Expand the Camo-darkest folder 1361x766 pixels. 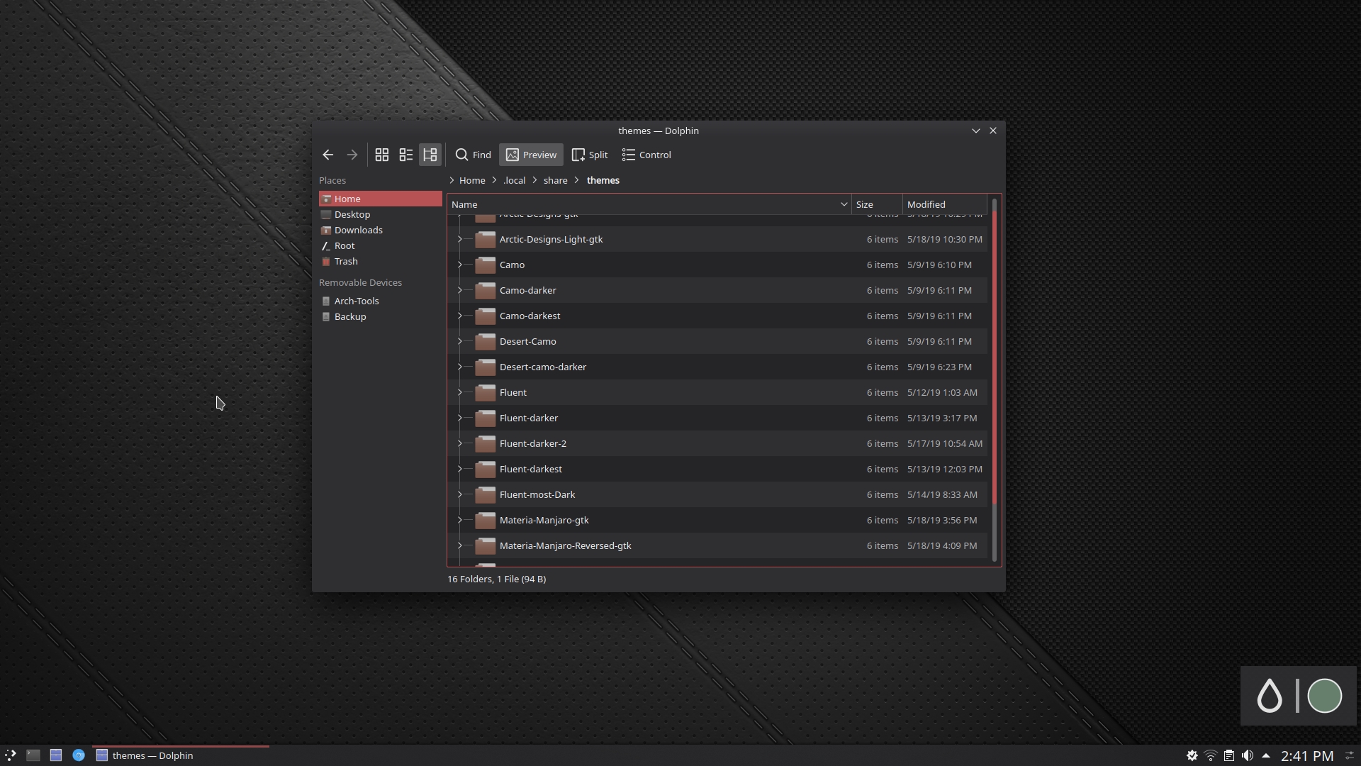[459, 316]
